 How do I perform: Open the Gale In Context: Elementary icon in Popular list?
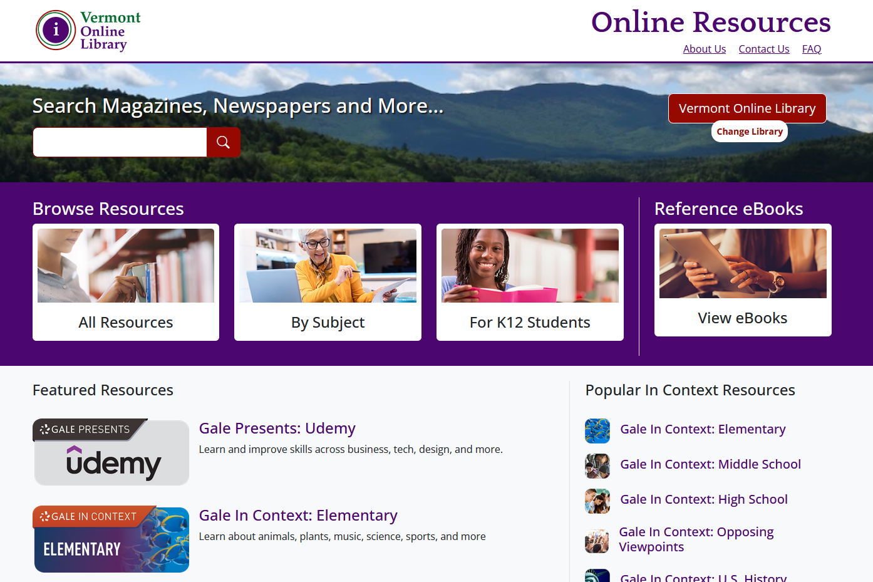point(597,431)
